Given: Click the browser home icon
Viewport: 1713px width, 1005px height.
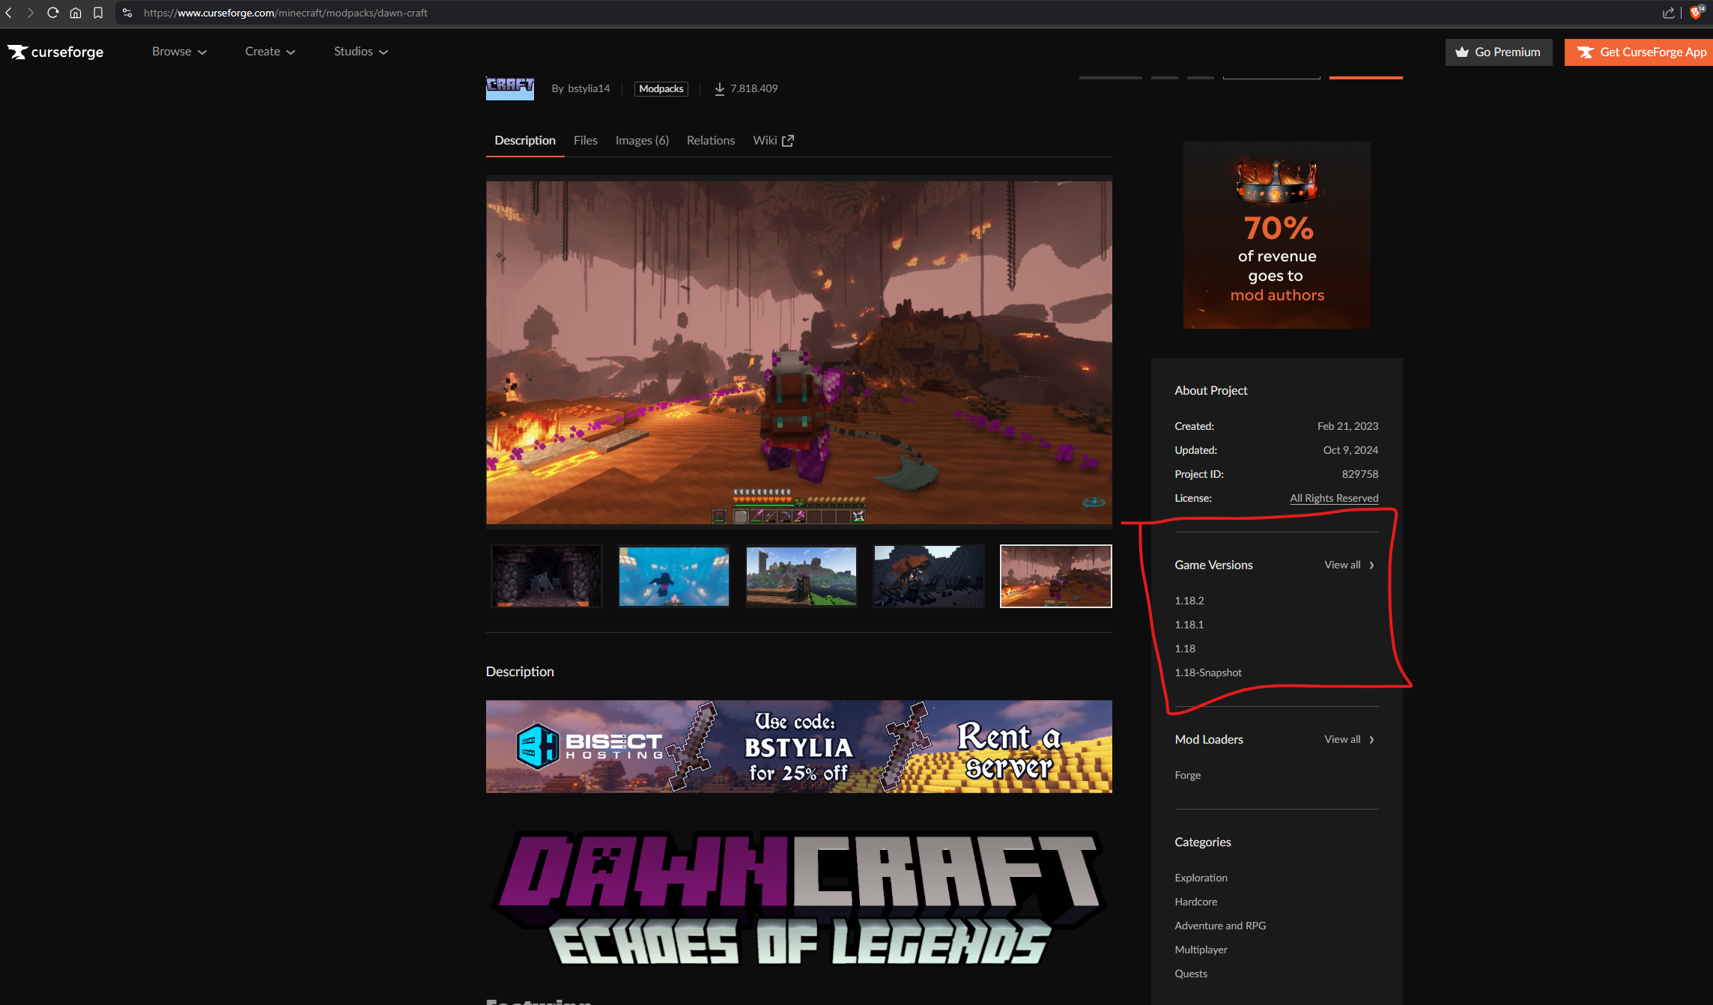Looking at the screenshot, I should pos(76,13).
